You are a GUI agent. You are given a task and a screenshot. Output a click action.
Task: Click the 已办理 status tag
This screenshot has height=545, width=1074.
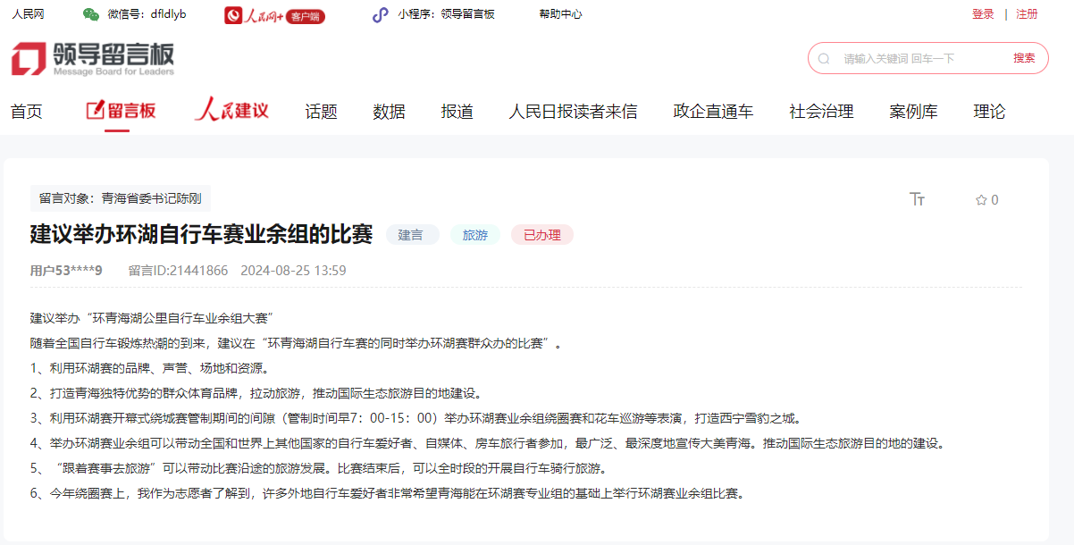pos(541,234)
